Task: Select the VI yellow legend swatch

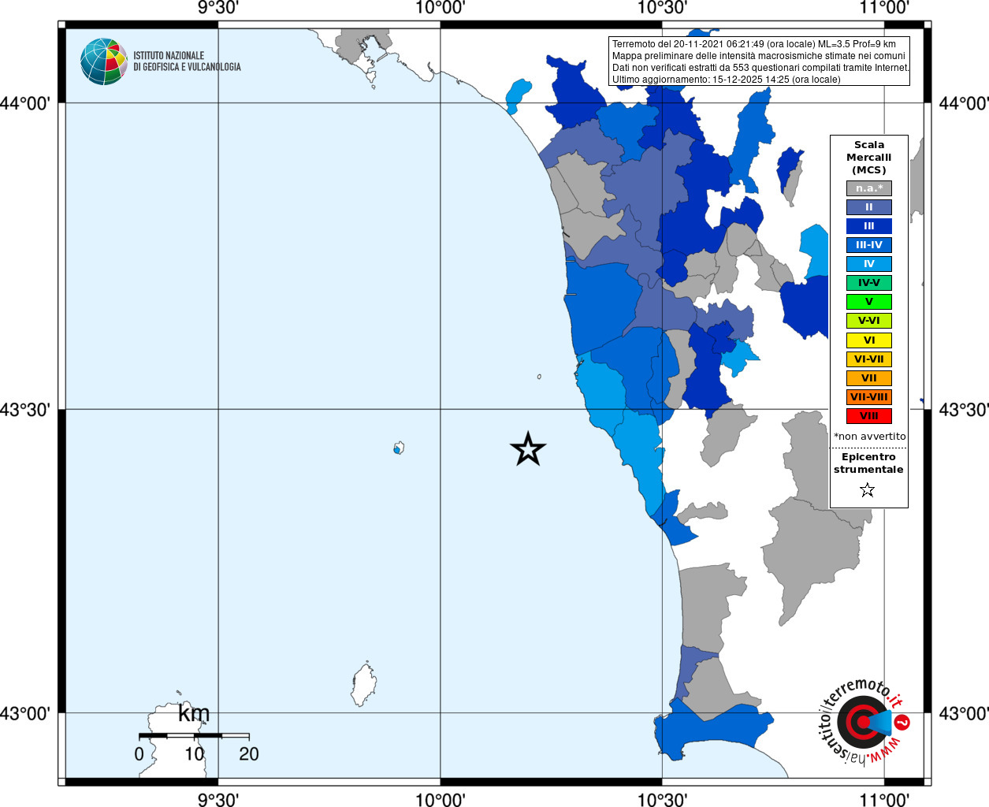Action: pyautogui.click(x=869, y=340)
